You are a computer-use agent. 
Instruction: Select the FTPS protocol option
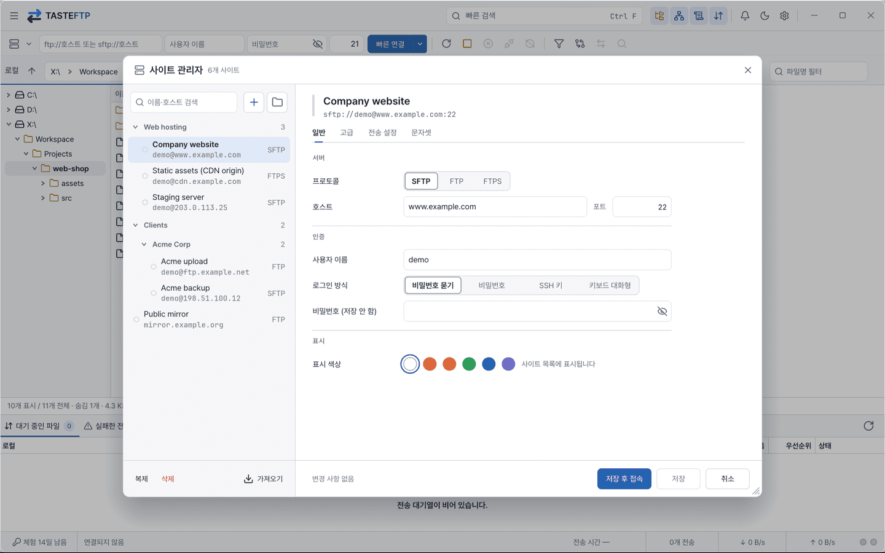pos(492,181)
